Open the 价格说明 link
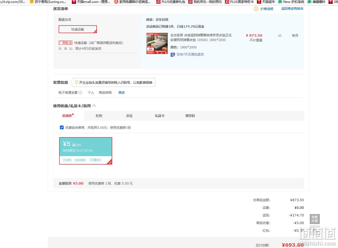Screen dimensions: 338x248 pos(267,9)
